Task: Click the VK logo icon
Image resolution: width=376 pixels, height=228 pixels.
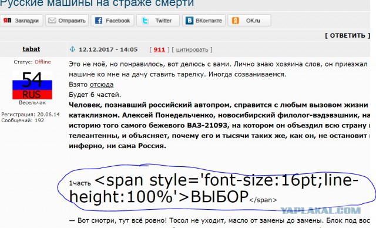Action: (189, 21)
